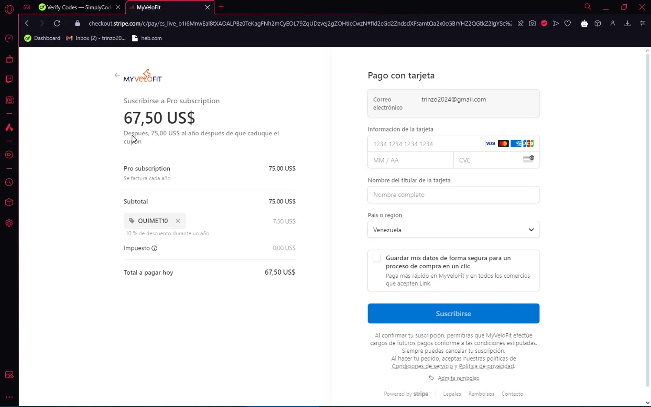Open Extensions cube icon in sidebar
This screenshot has height=407, width=651.
(9, 203)
